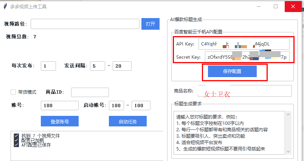Click the checkmark icon beside API配置已保存
This screenshot has height=161, width=304.
(16, 144)
